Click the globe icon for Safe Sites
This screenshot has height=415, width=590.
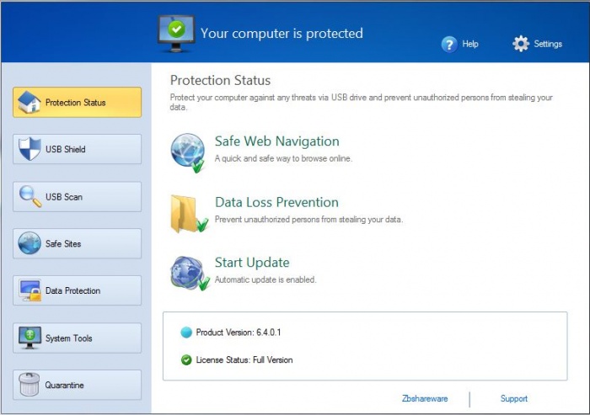(29, 243)
